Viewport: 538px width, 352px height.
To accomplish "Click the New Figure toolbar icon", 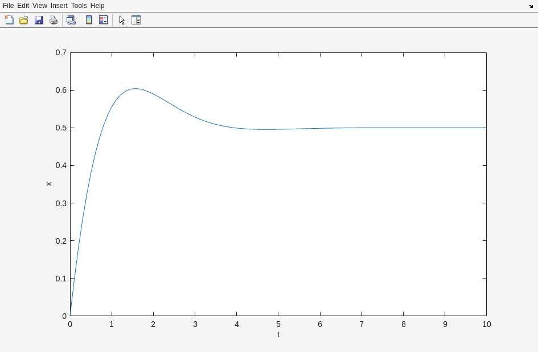I will point(9,20).
